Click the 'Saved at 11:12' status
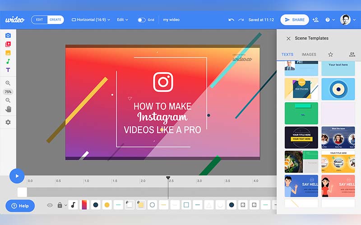Image resolution: width=361 pixels, height=225 pixels. [261, 20]
